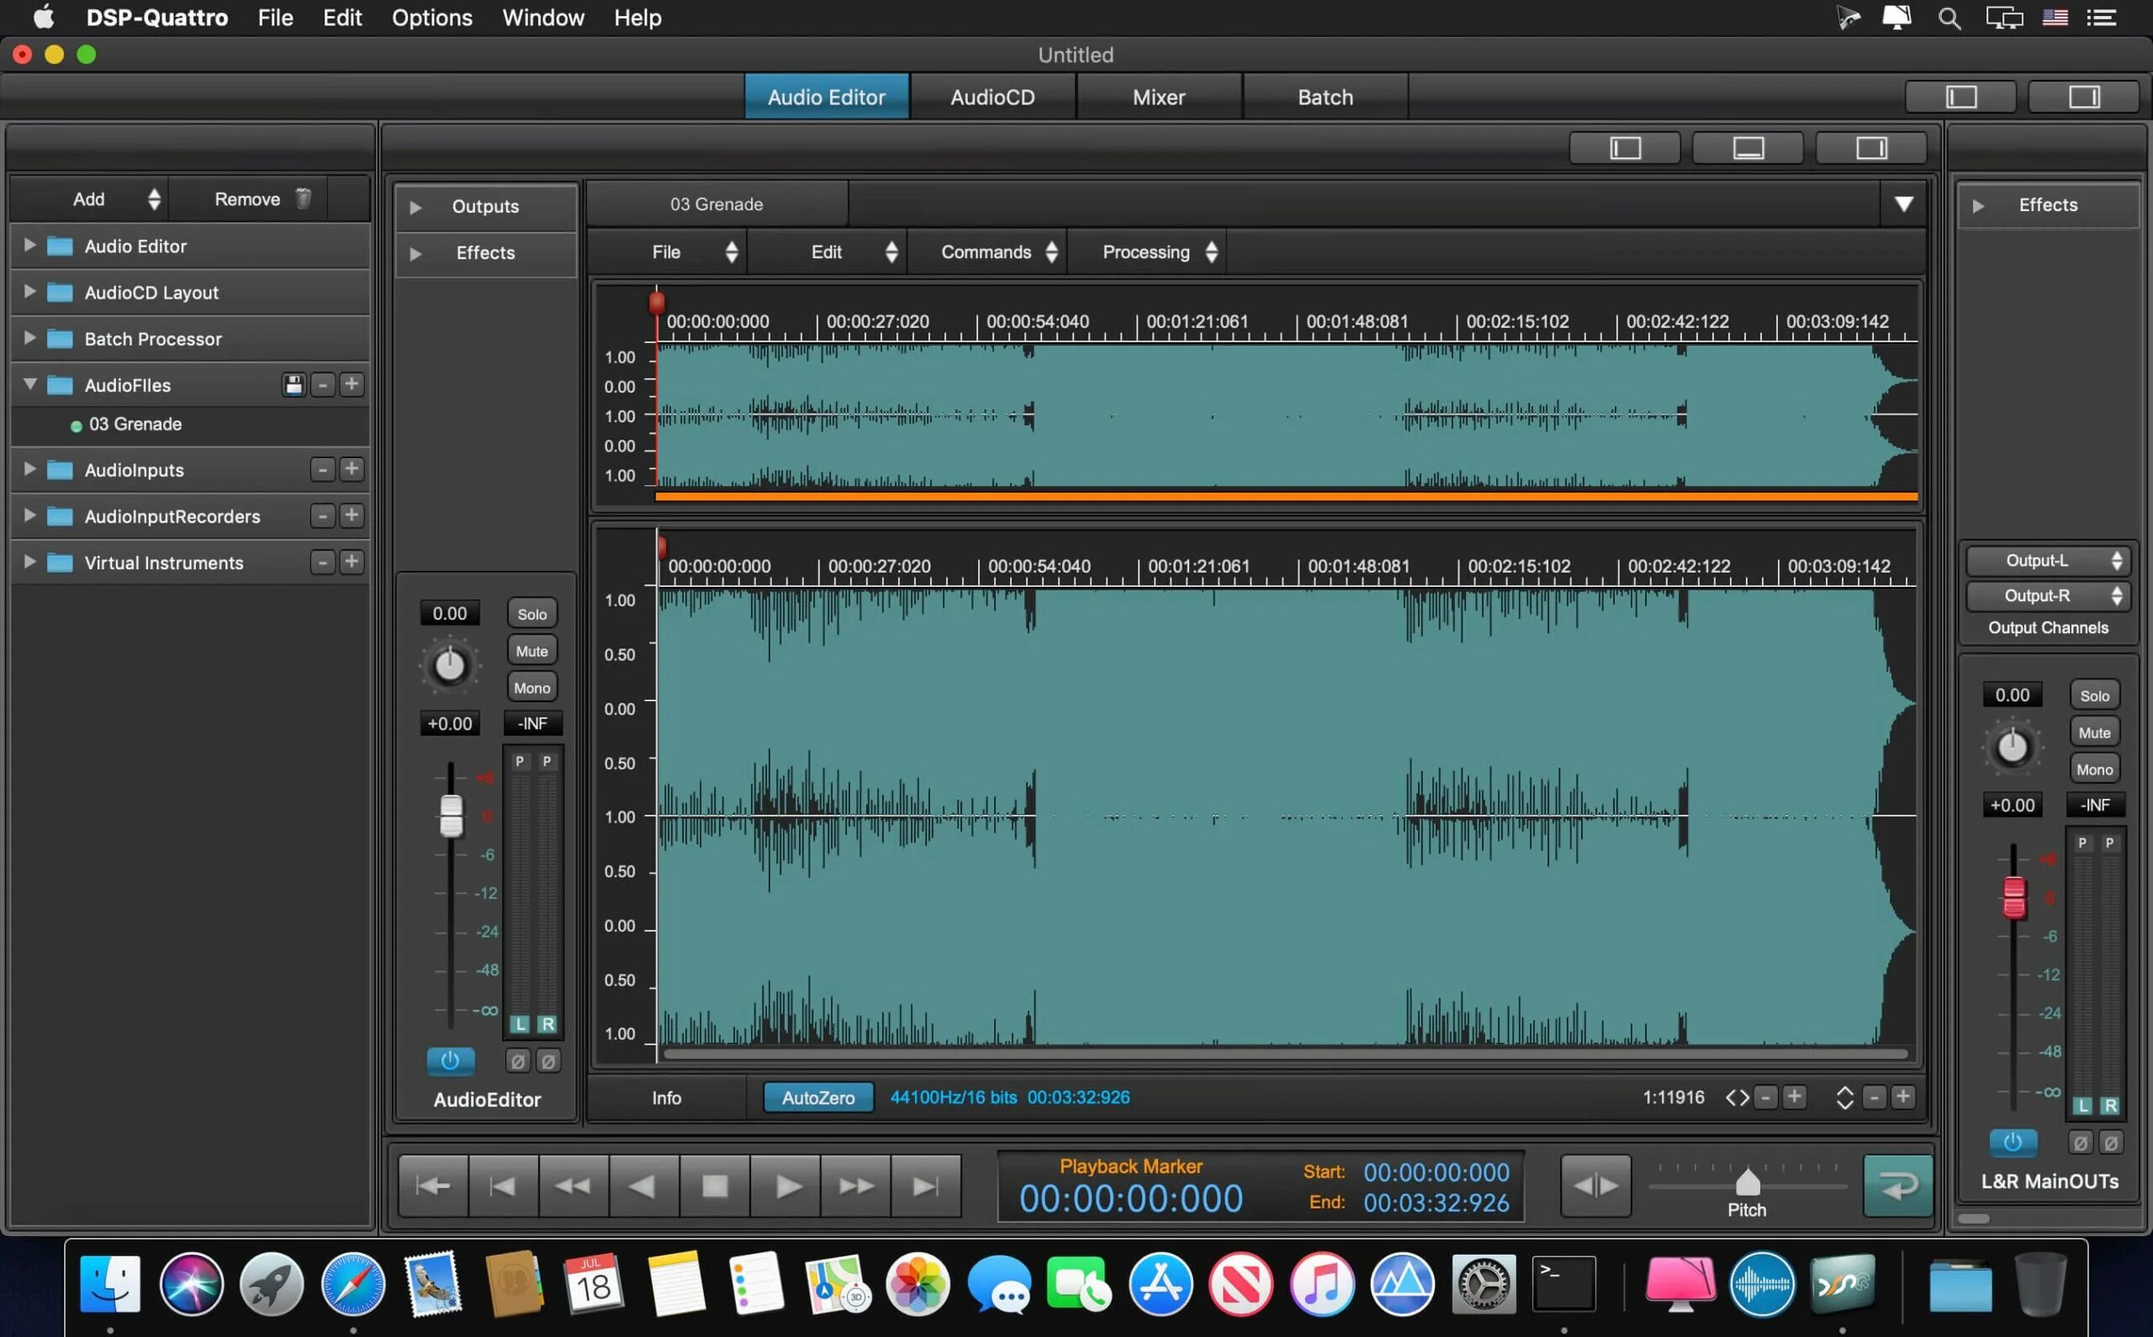Open the Output-L channel selector
Viewport: 2153px width, 1337px height.
2048,561
